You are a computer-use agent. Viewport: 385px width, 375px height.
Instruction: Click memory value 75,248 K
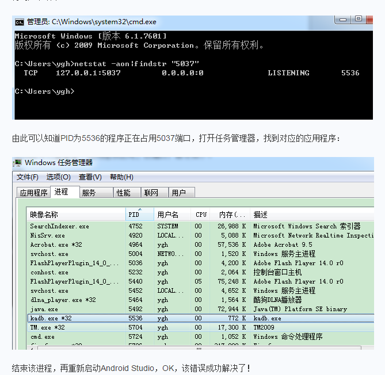[231, 281]
